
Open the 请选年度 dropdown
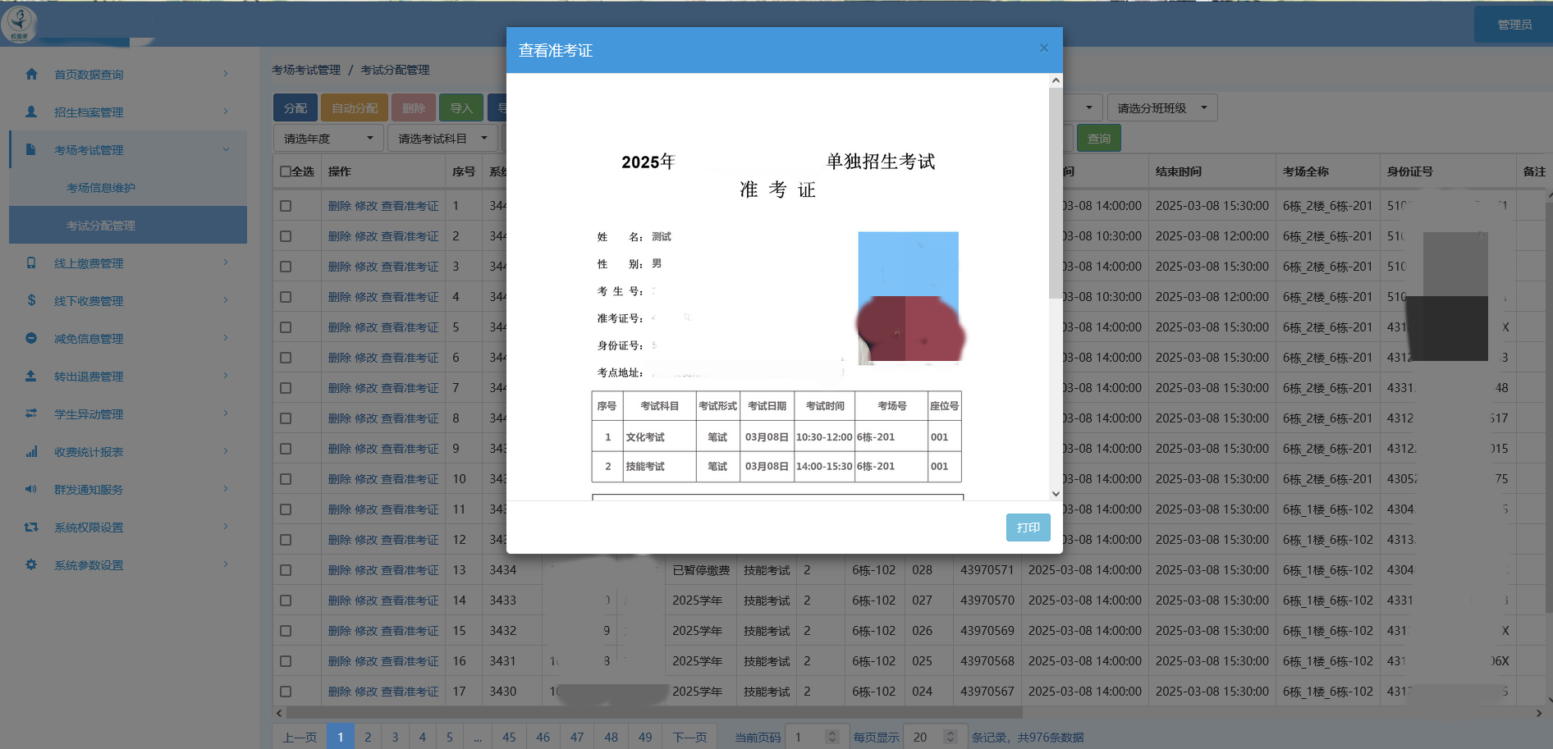pos(328,139)
